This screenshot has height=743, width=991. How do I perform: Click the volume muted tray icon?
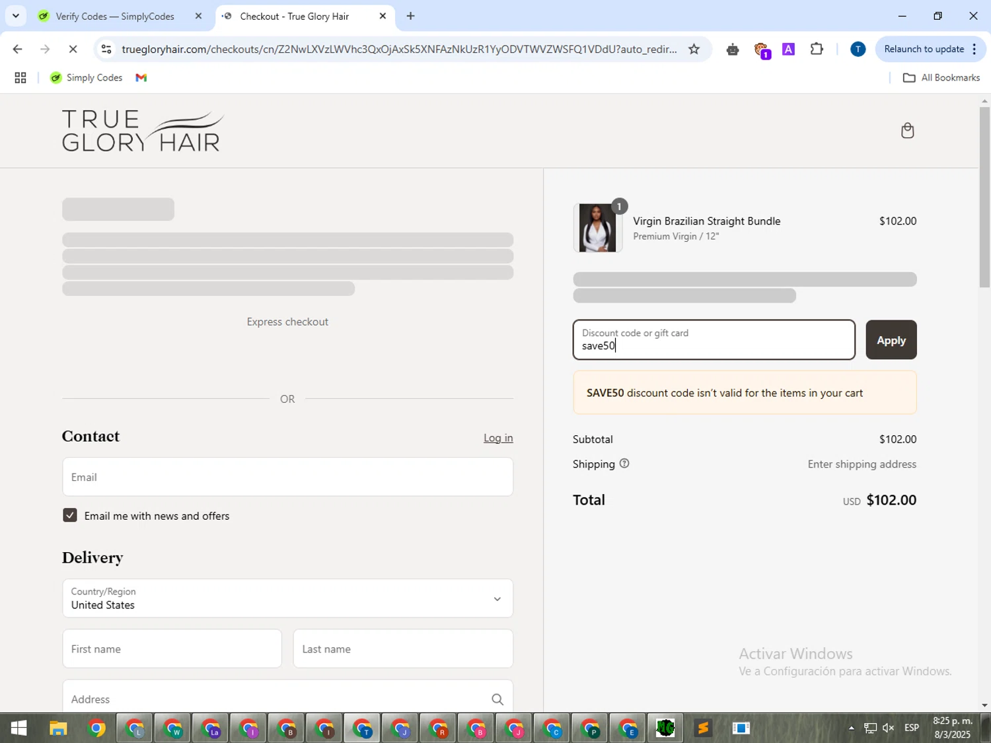pyautogui.click(x=889, y=728)
